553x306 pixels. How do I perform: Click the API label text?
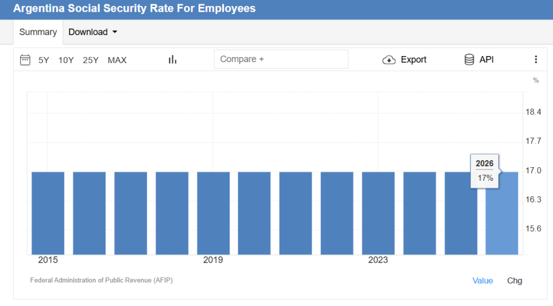coord(487,60)
